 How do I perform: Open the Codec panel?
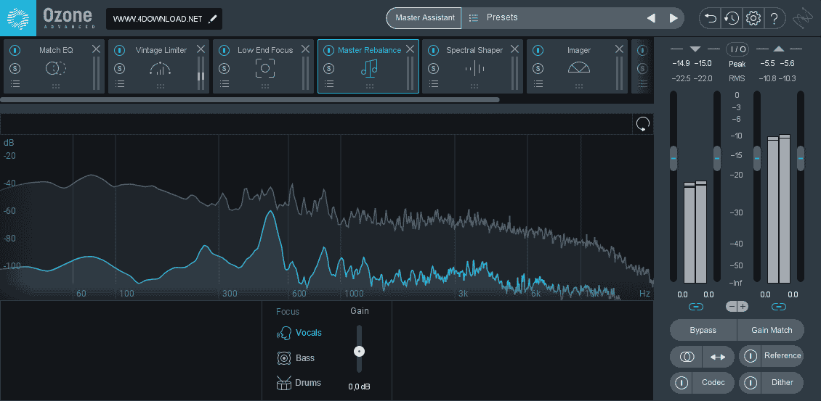pos(713,383)
